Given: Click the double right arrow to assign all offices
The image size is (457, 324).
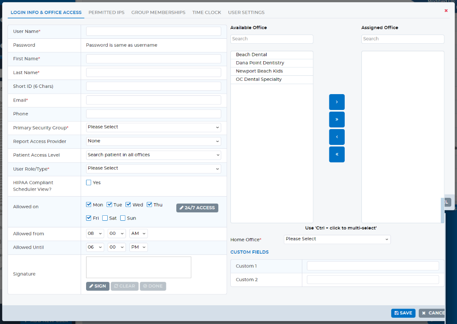Looking at the screenshot, I should (337, 119).
